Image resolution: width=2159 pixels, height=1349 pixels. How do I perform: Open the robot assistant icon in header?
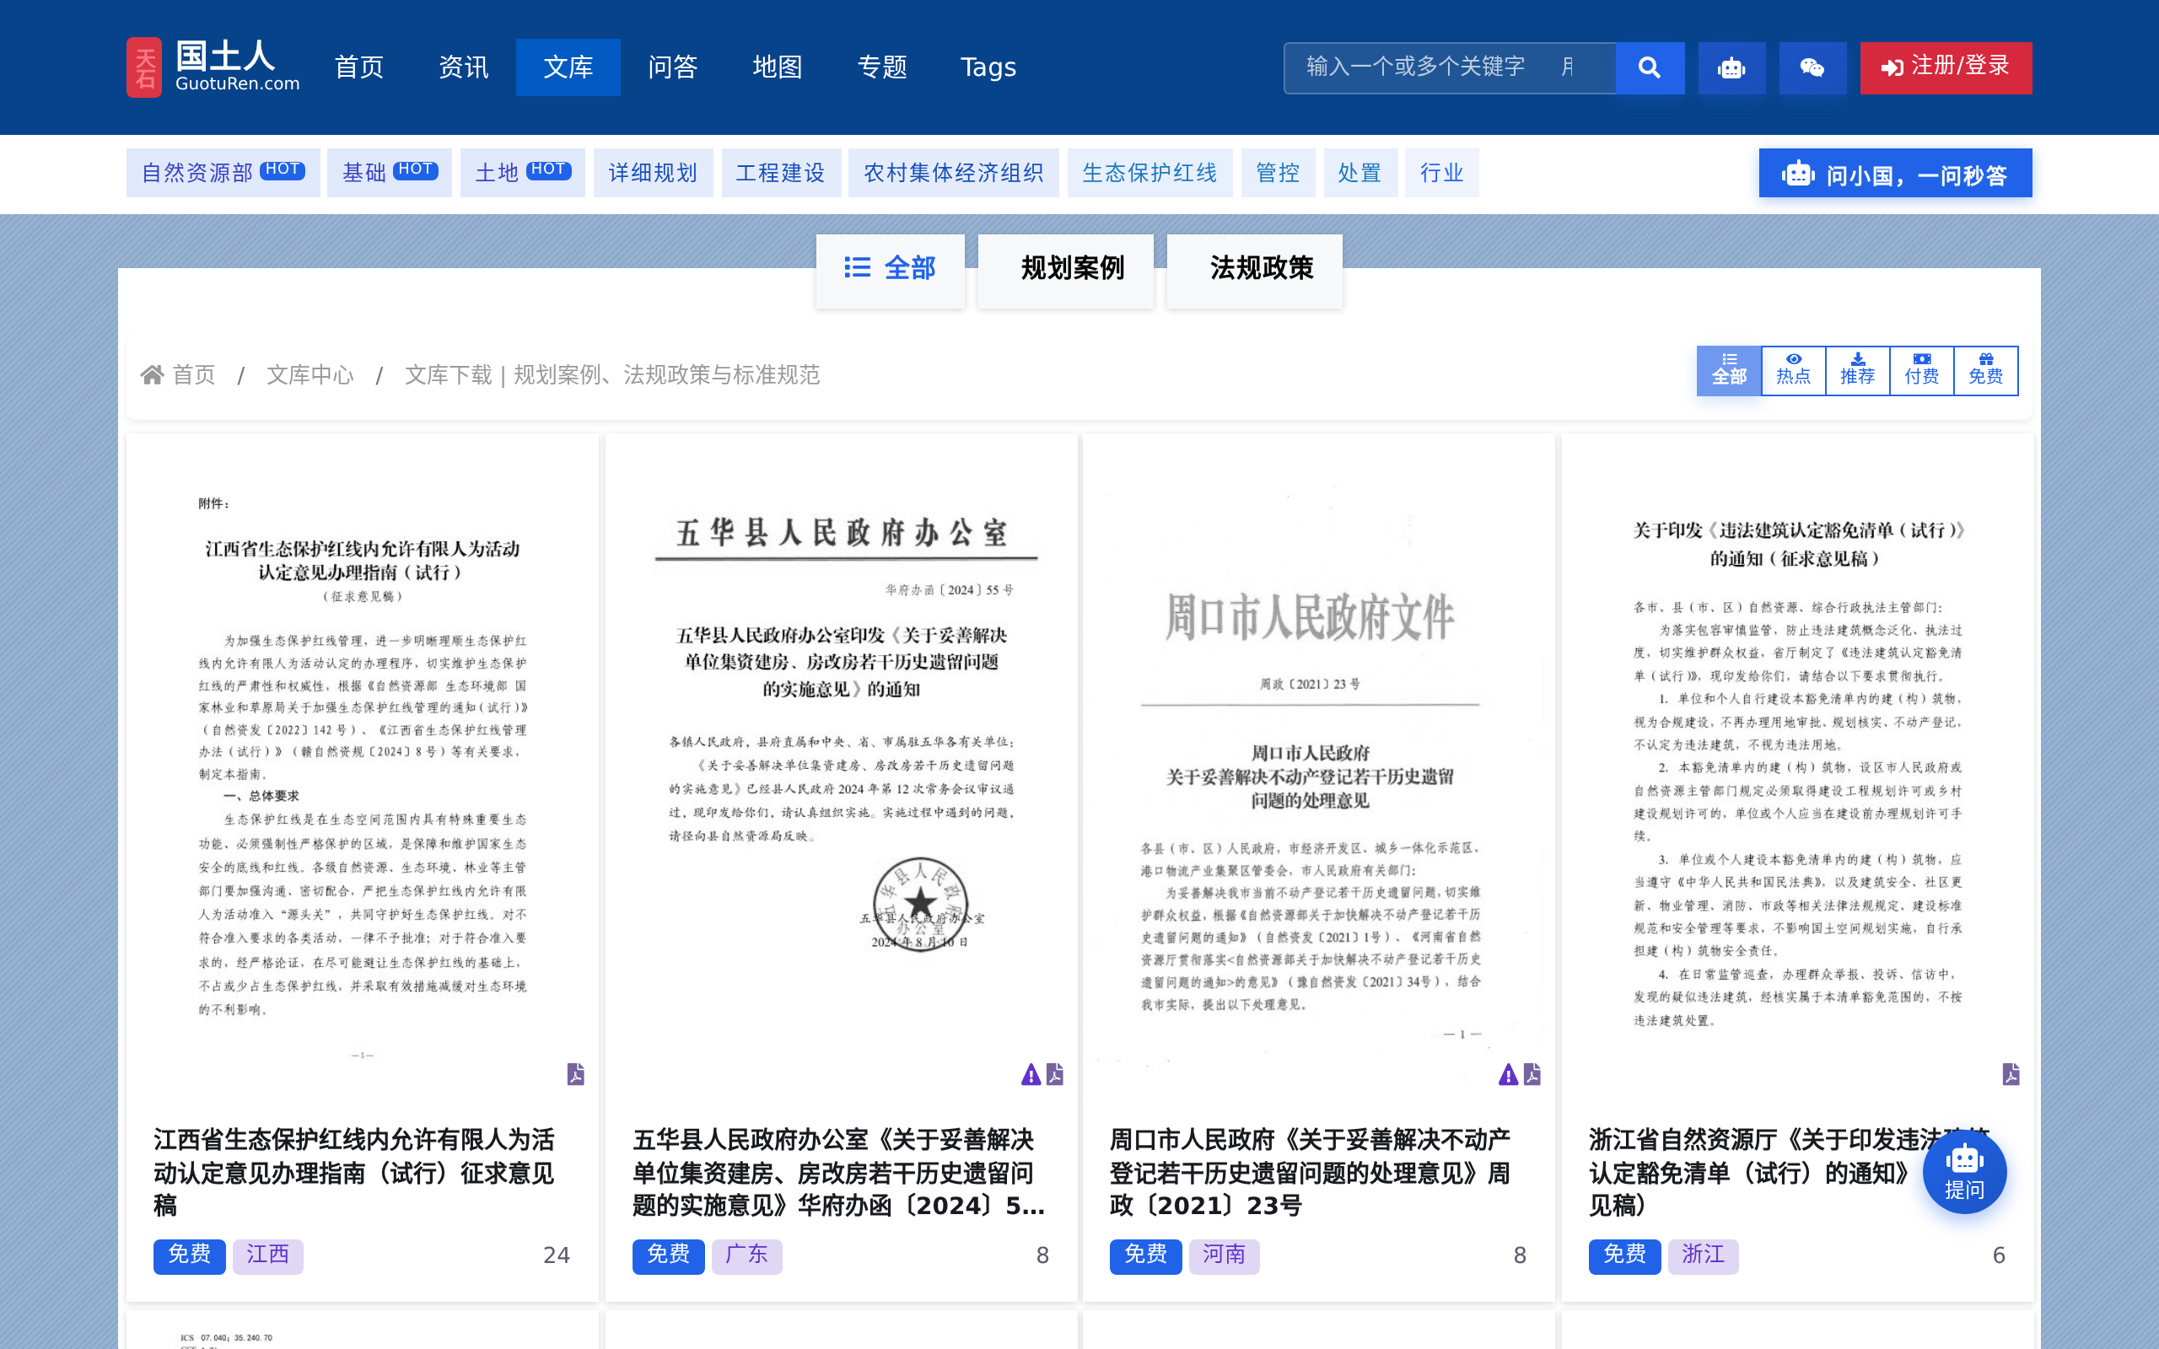pos(1731,67)
